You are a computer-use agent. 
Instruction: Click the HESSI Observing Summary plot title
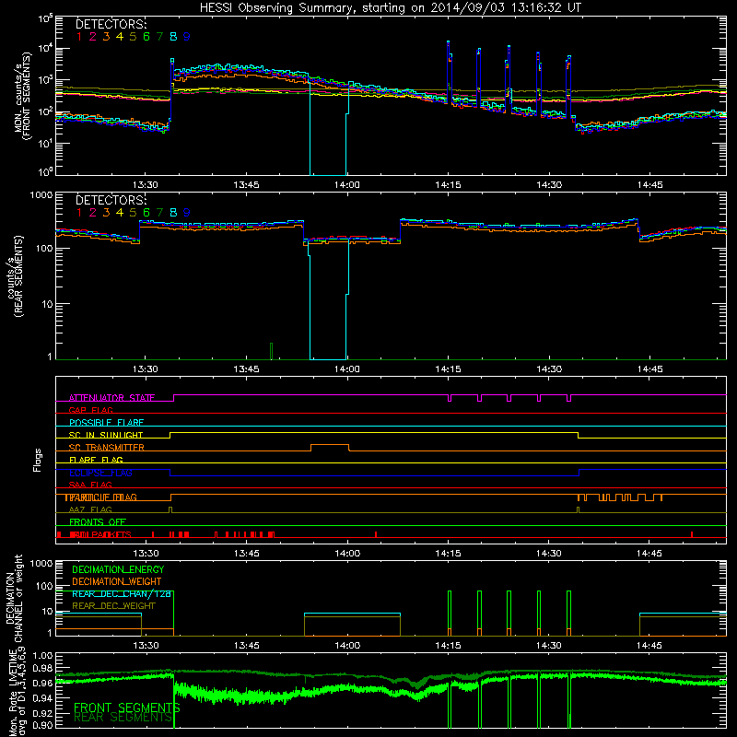point(391,7)
